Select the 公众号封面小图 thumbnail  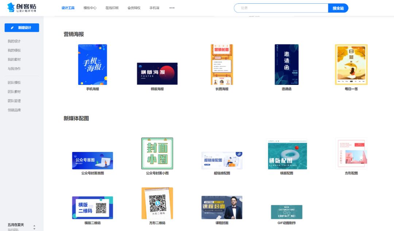[157, 153]
